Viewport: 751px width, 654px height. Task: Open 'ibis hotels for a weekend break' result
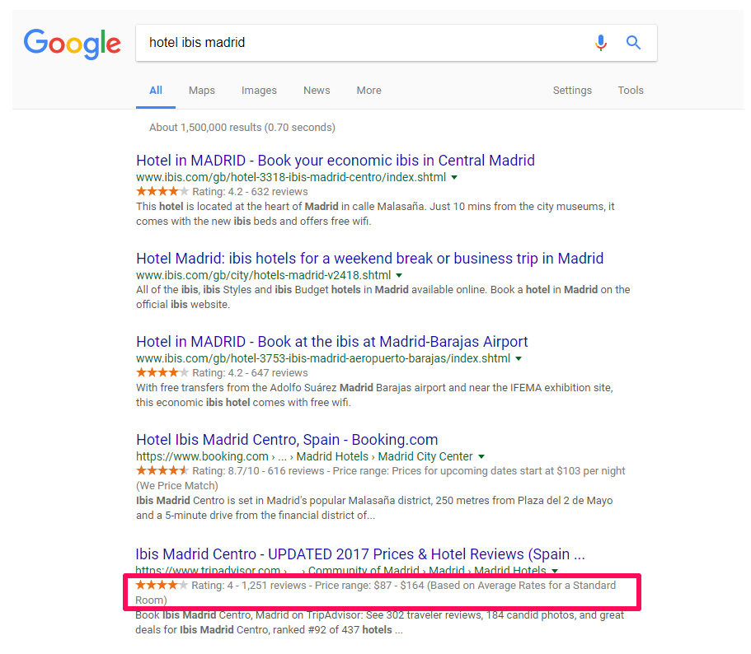pos(370,259)
